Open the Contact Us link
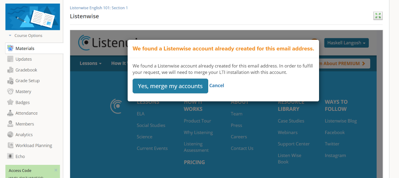The height and width of the screenshot is (178, 399). point(242,148)
